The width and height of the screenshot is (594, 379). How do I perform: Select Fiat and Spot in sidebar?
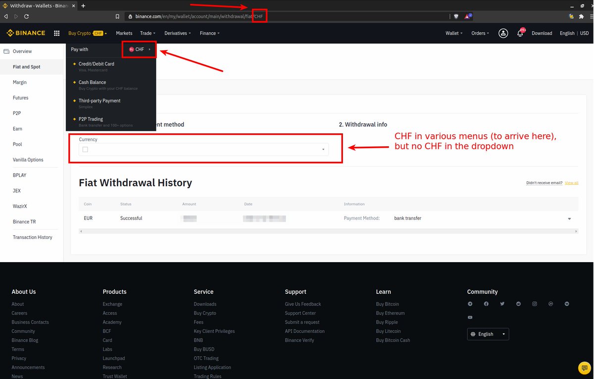(27, 67)
